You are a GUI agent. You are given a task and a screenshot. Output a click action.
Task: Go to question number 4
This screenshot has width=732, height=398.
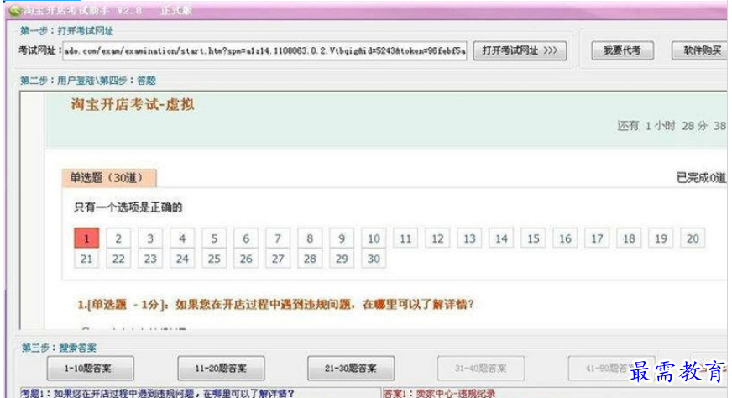coord(182,238)
